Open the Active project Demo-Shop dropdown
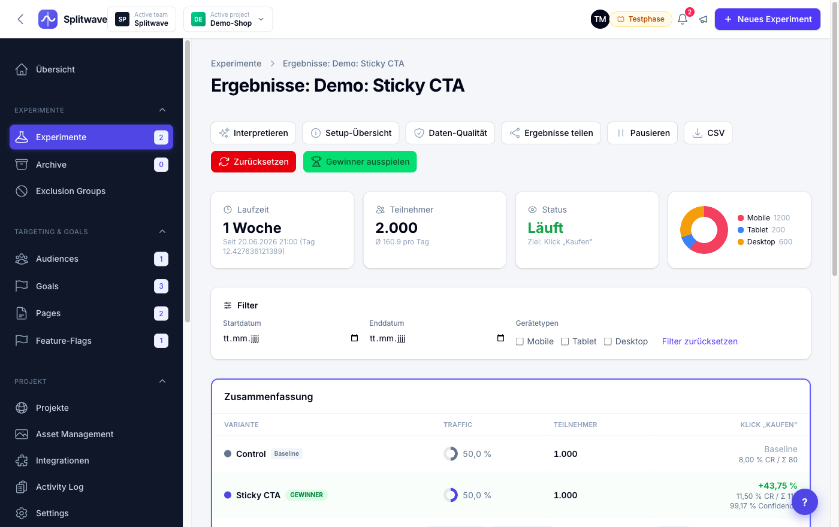The width and height of the screenshot is (839, 527). click(228, 19)
